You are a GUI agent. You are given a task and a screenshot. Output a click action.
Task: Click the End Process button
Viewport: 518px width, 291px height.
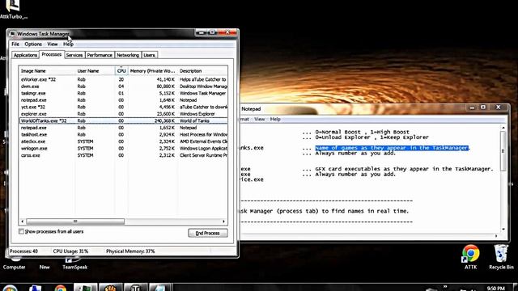pyautogui.click(x=208, y=233)
